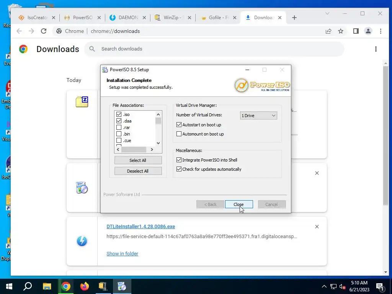The width and height of the screenshot is (392, 294).
Task: Click PowerISO installer icon in downloads
Action: click(82, 188)
